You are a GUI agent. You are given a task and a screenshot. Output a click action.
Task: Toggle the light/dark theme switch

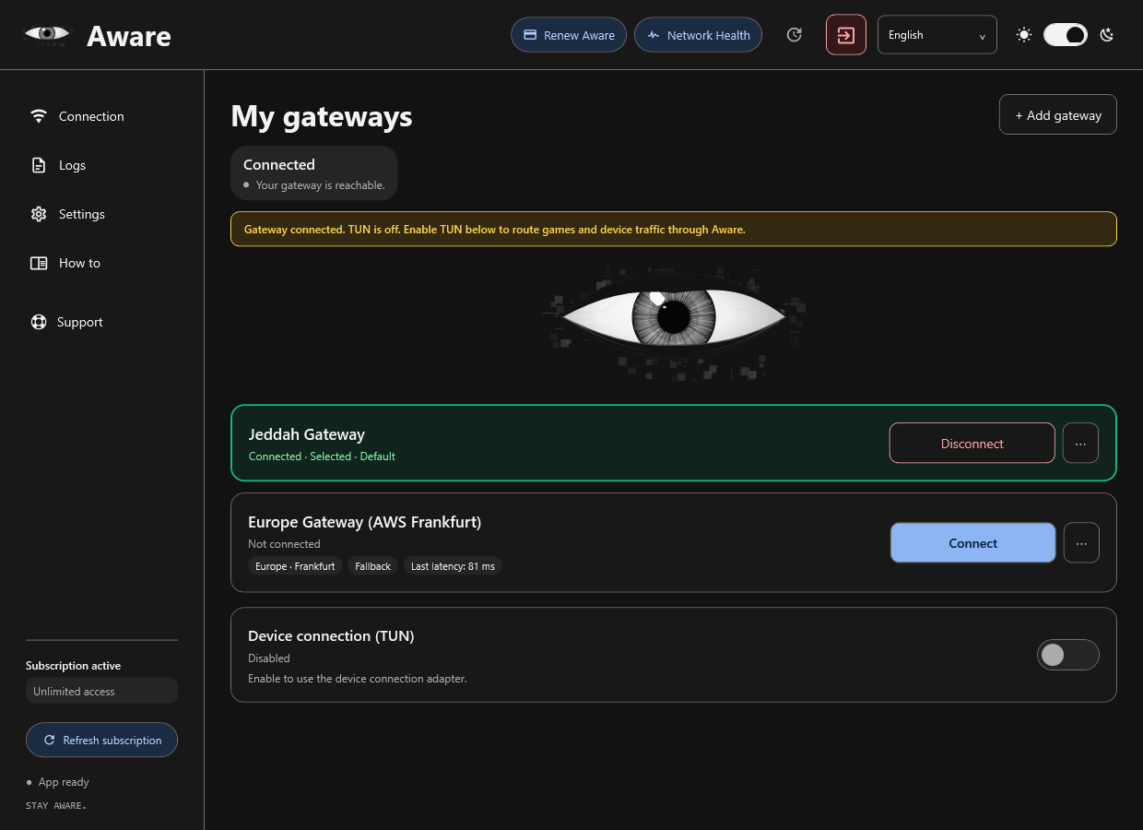coord(1066,35)
